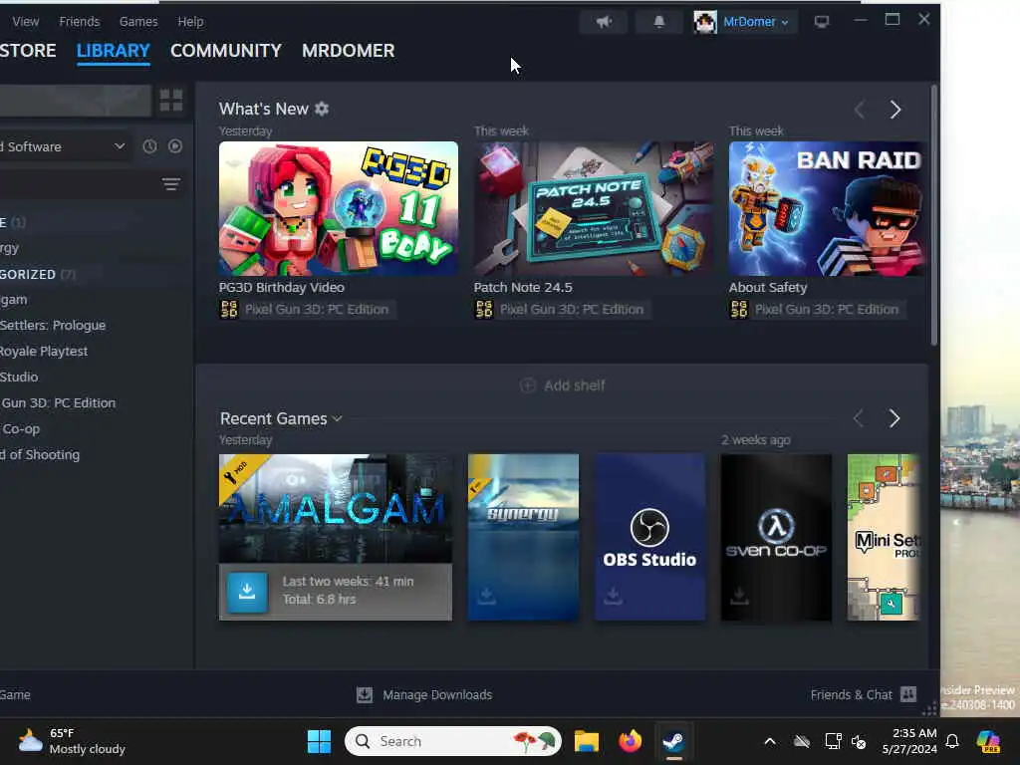Install Amalgam using the blue download button
The width and height of the screenshot is (1020, 765).
pos(247,592)
